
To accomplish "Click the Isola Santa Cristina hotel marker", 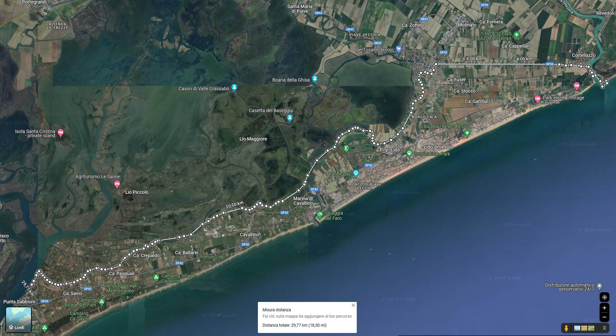I will coord(60,133).
